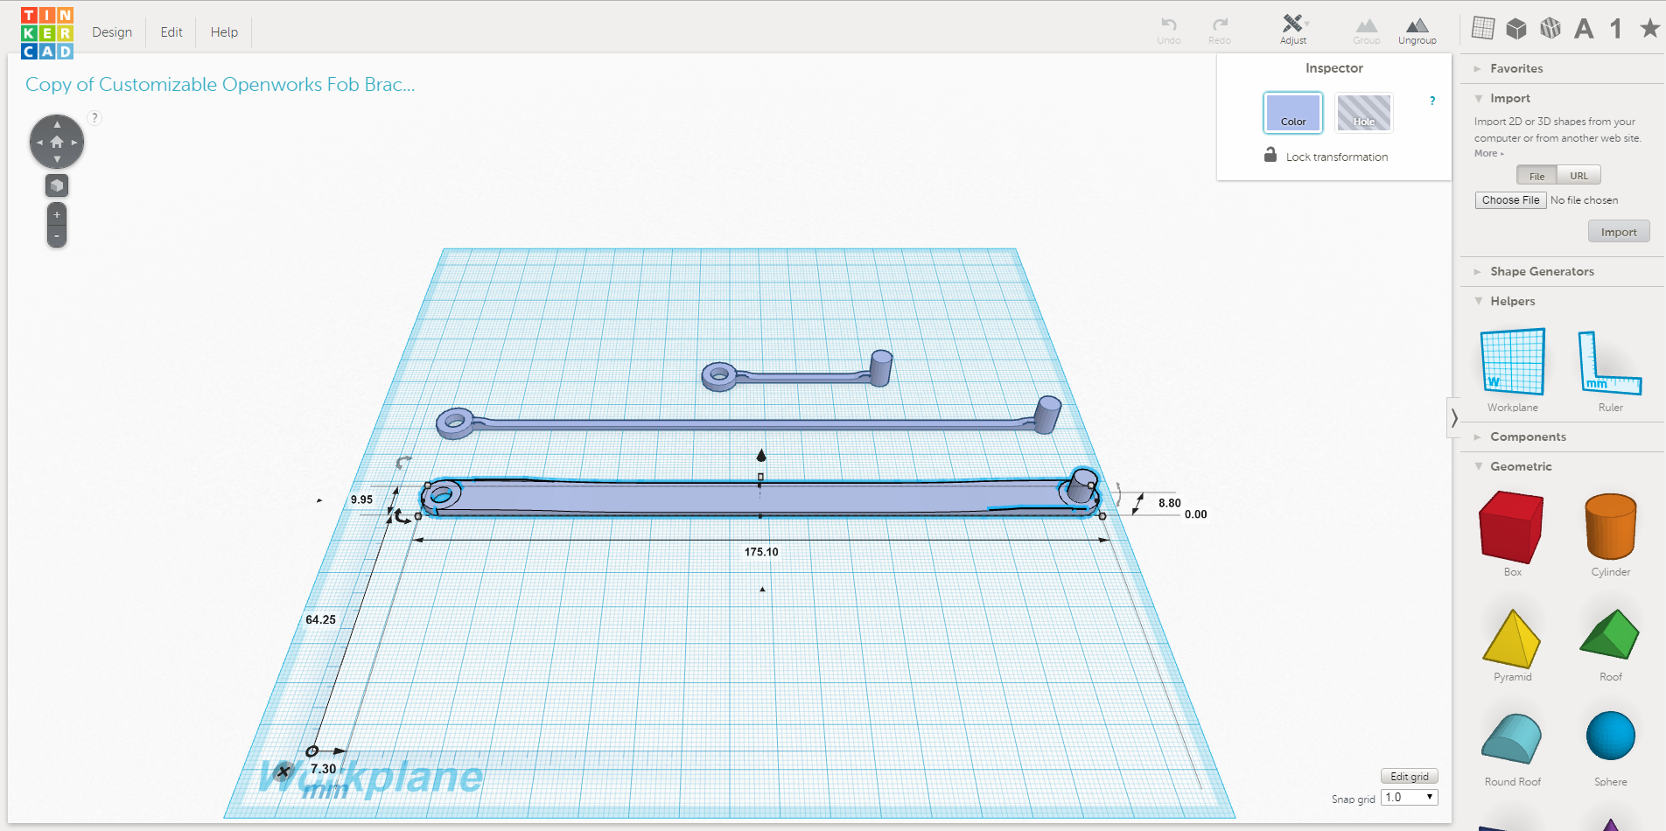Click the Group icon
This screenshot has height=831, width=1666.
[x=1366, y=30]
